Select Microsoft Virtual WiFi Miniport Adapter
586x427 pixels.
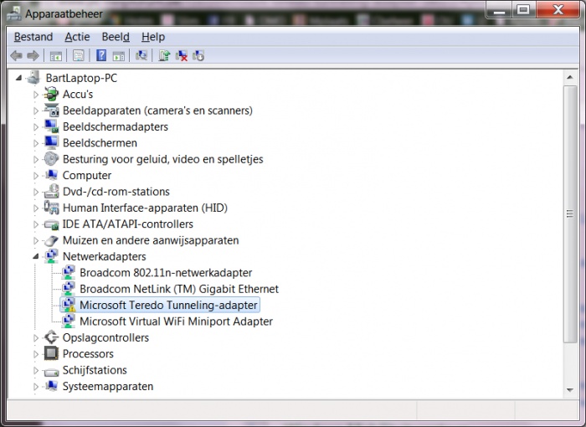(x=176, y=322)
